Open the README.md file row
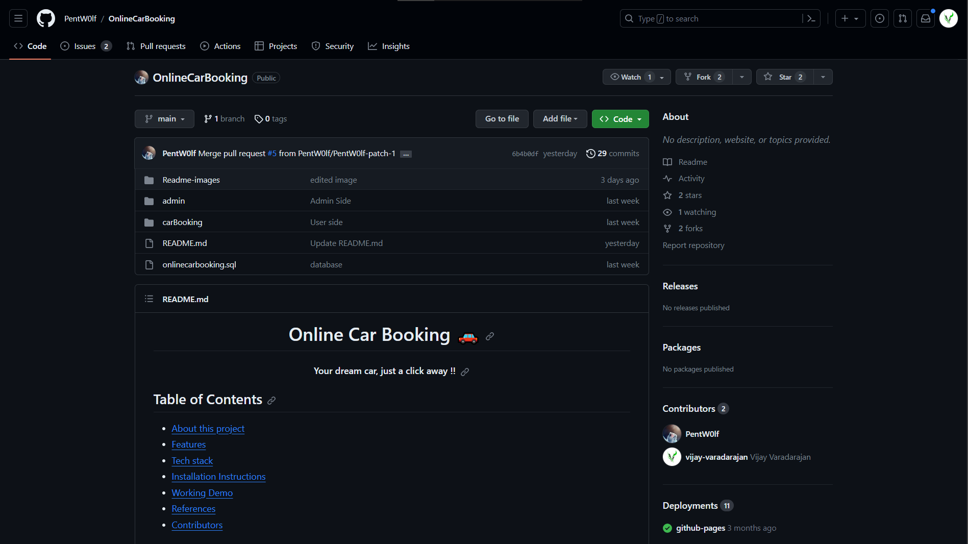 [x=392, y=243]
